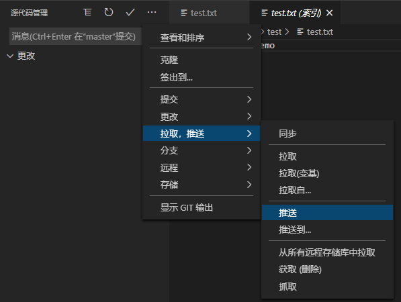Select 拉取自... option
This screenshot has height=302, width=401.
click(327, 191)
